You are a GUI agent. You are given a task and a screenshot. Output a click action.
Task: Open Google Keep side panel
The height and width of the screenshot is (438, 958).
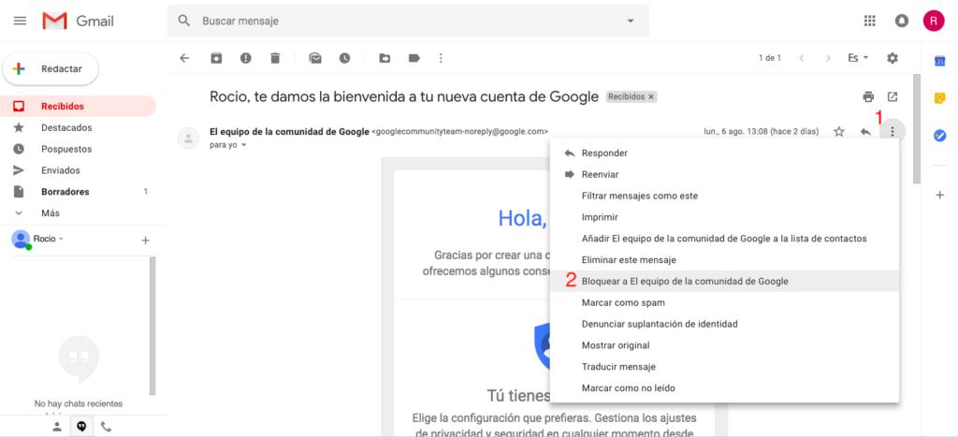[940, 97]
